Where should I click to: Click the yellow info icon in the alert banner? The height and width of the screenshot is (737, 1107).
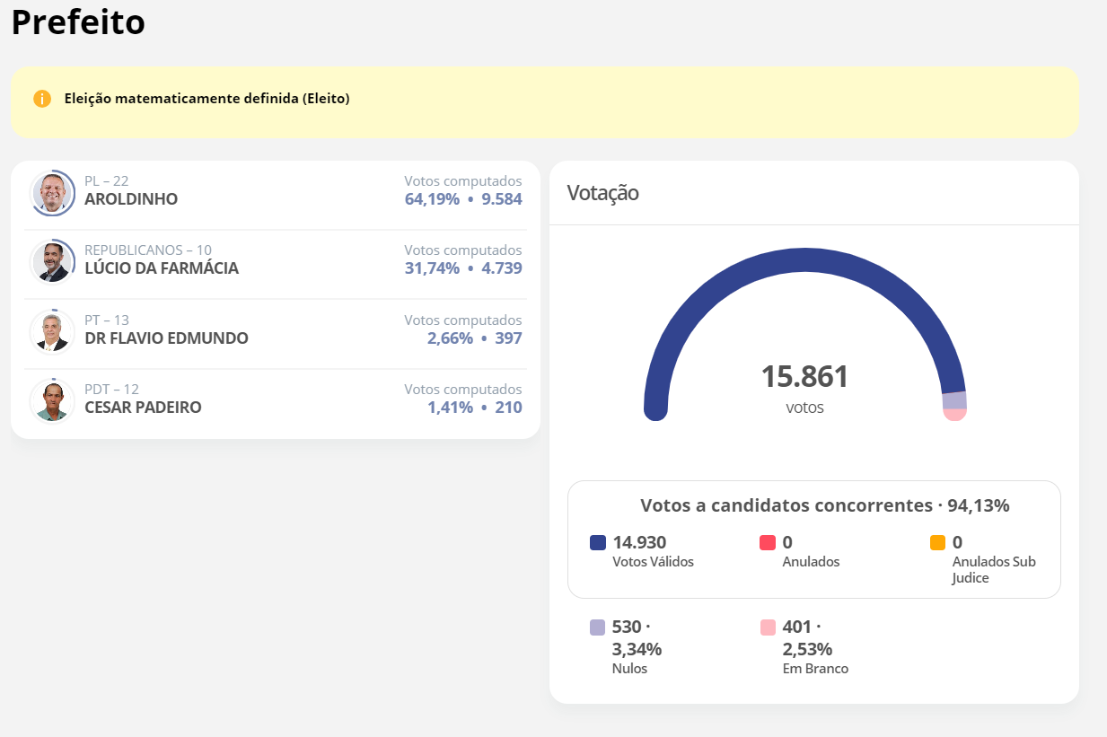pyautogui.click(x=42, y=99)
